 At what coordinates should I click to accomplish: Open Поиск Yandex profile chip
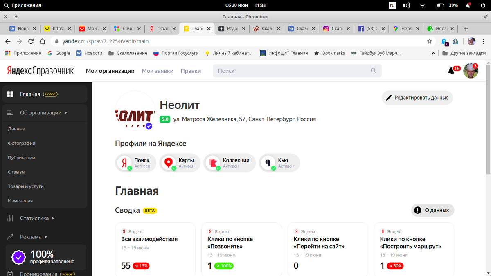[x=135, y=163]
